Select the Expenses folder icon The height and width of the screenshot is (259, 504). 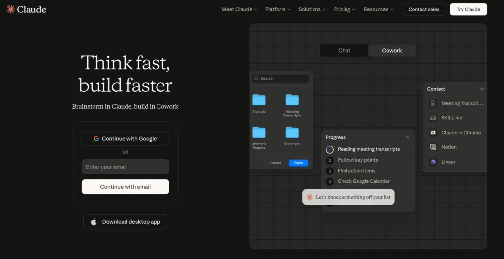[292, 132]
